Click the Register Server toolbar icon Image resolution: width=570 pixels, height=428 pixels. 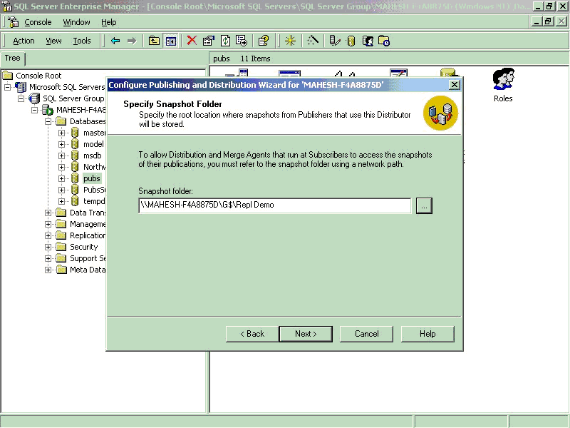(x=334, y=41)
